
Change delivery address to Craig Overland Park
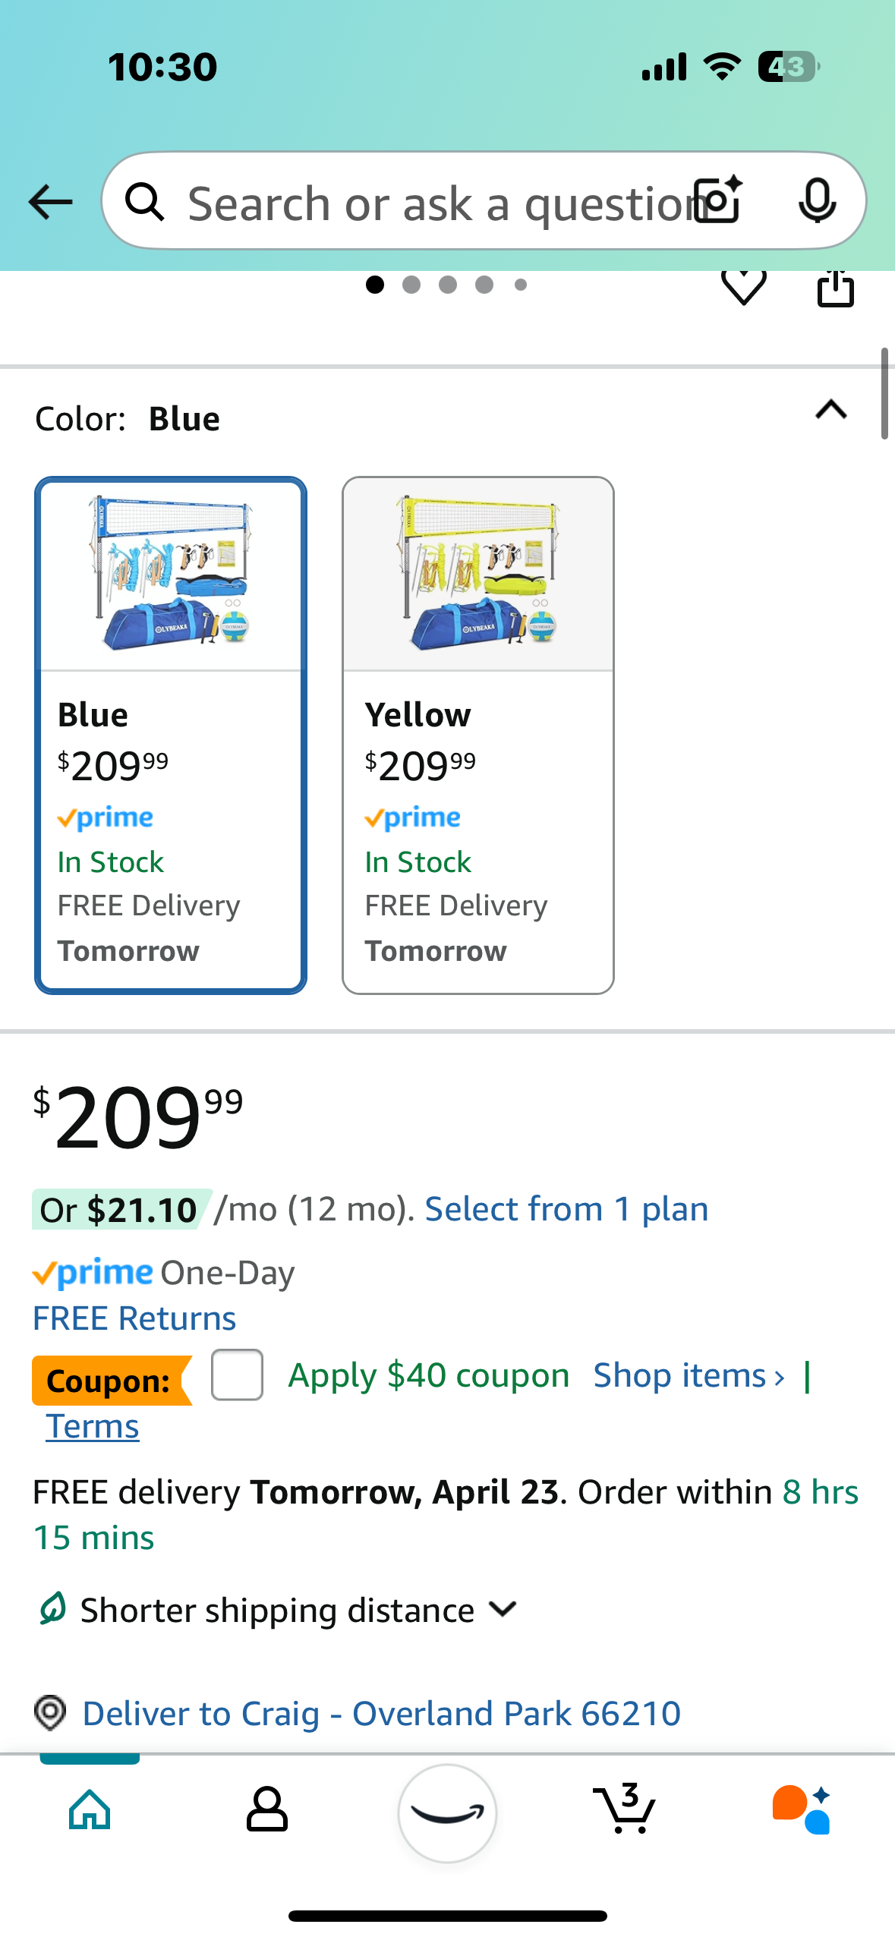click(381, 1713)
